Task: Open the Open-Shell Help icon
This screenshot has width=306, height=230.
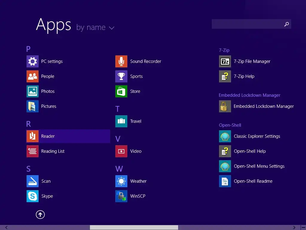Action: [225, 151]
